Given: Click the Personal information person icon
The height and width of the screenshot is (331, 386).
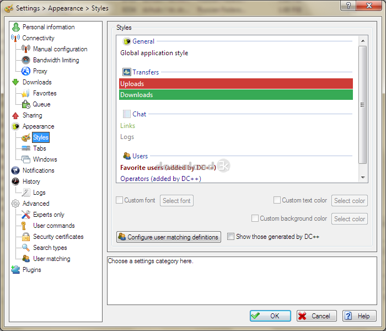Looking at the screenshot, I should (x=16, y=27).
